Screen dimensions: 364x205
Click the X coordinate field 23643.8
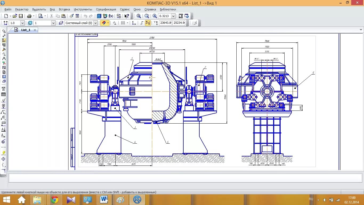tap(165, 23)
